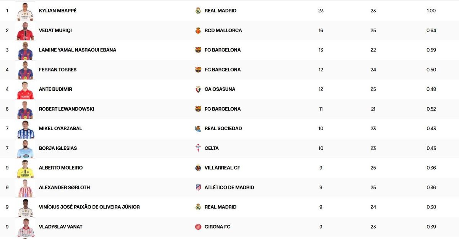Select Borja Iglesias's player thumbnail
This screenshot has width=459, height=239.
pos(26,149)
